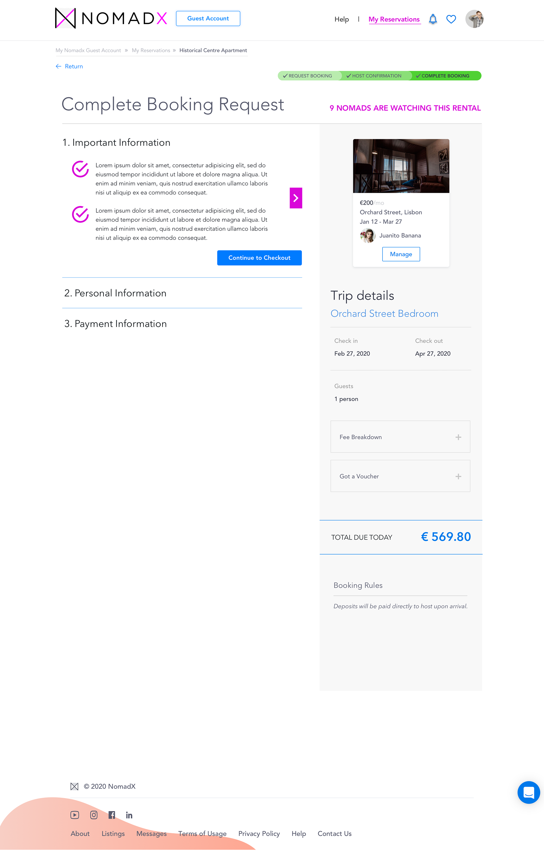Viewport: 544px width, 851px height.
Task: Toggle the second important information checkmark
Action: 80,214
